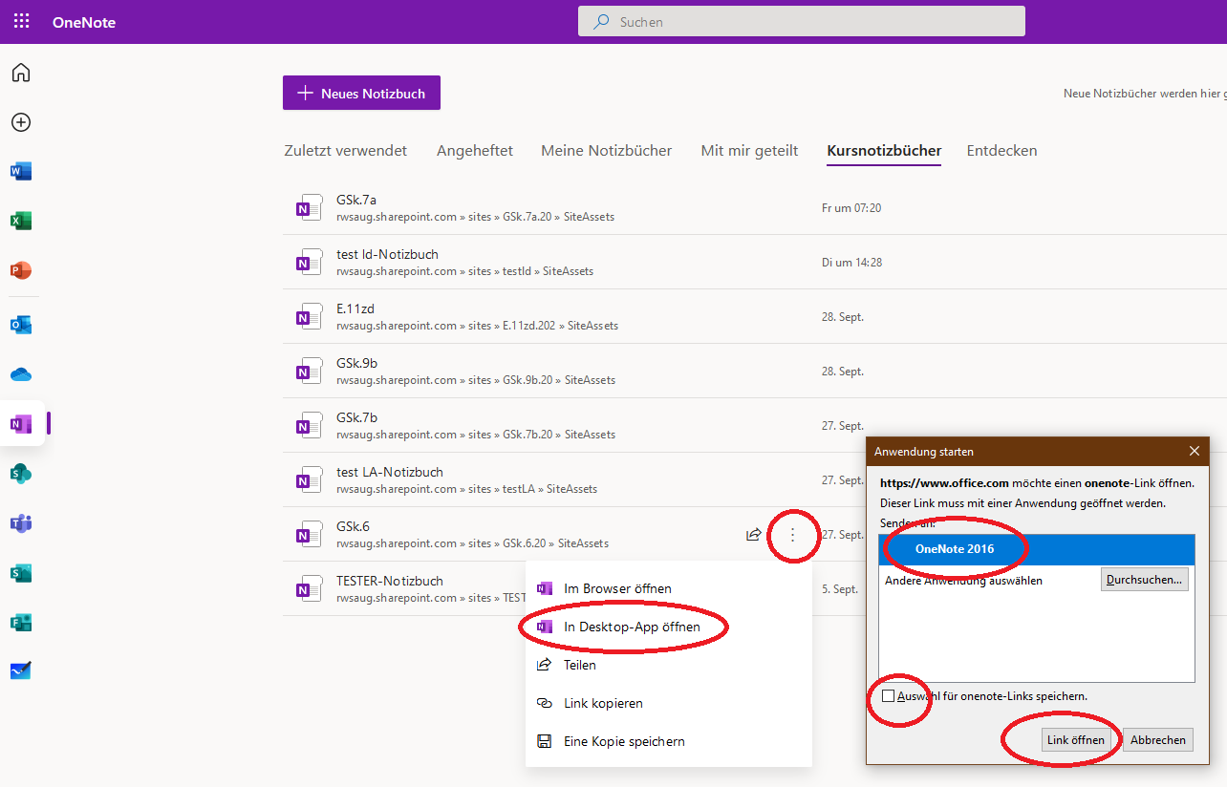Viewport: 1227px width, 787px height.
Task: Open SharePoint from the sidebar
Action: tap(21, 474)
